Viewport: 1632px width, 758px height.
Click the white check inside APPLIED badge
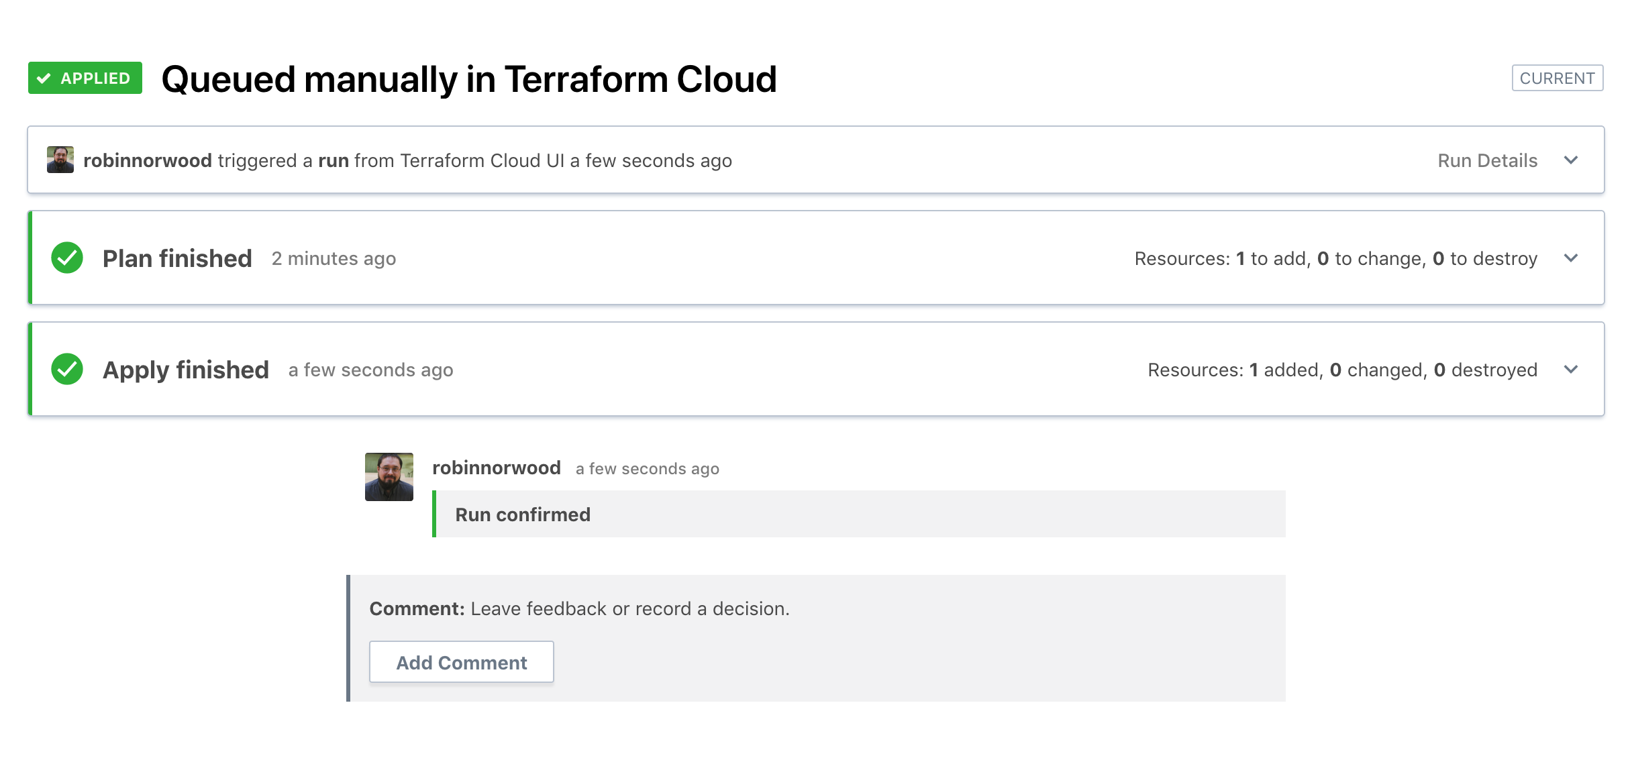44,78
